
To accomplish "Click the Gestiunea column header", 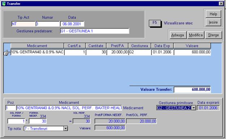I will pyautogui.click(x=139, y=46).
